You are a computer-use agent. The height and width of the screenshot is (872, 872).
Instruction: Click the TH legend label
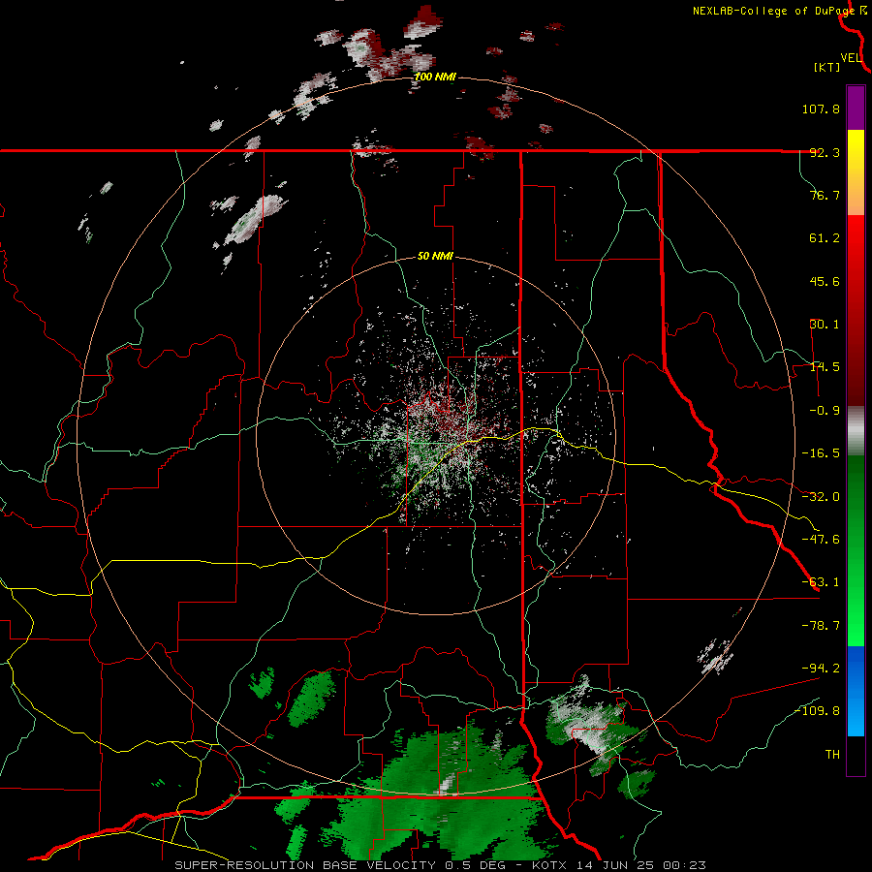[x=832, y=755]
